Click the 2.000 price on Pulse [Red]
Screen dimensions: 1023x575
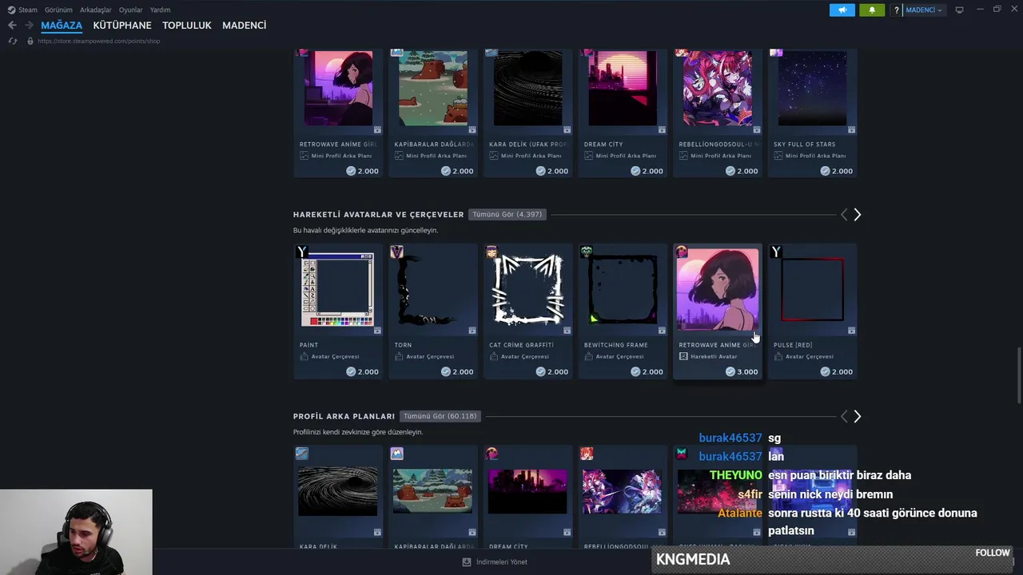tap(837, 371)
